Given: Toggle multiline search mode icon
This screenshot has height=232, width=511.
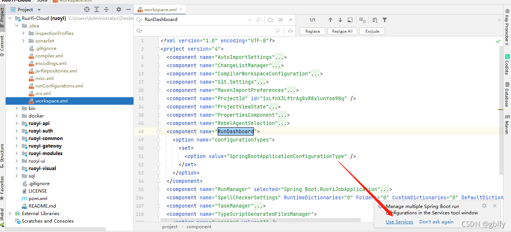Looking at the screenshot, I should pos(375,20).
